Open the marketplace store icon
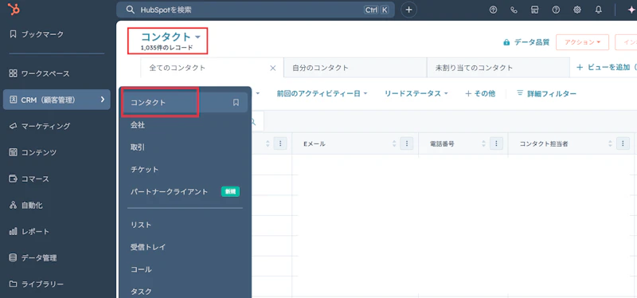 click(x=535, y=10)
